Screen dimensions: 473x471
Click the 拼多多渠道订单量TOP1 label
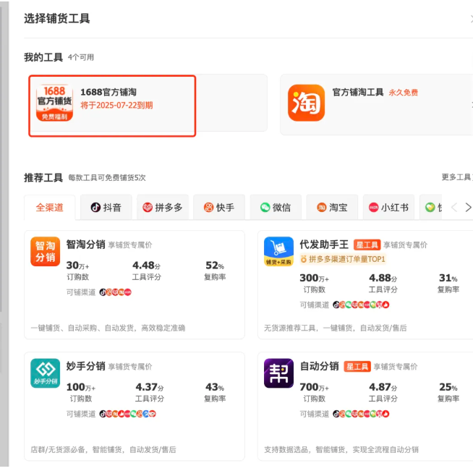coord(347,259)
